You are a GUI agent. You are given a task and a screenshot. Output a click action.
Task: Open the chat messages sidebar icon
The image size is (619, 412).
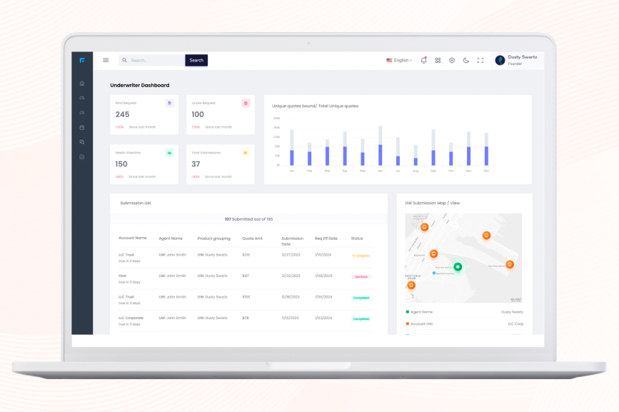coord(82,142)
